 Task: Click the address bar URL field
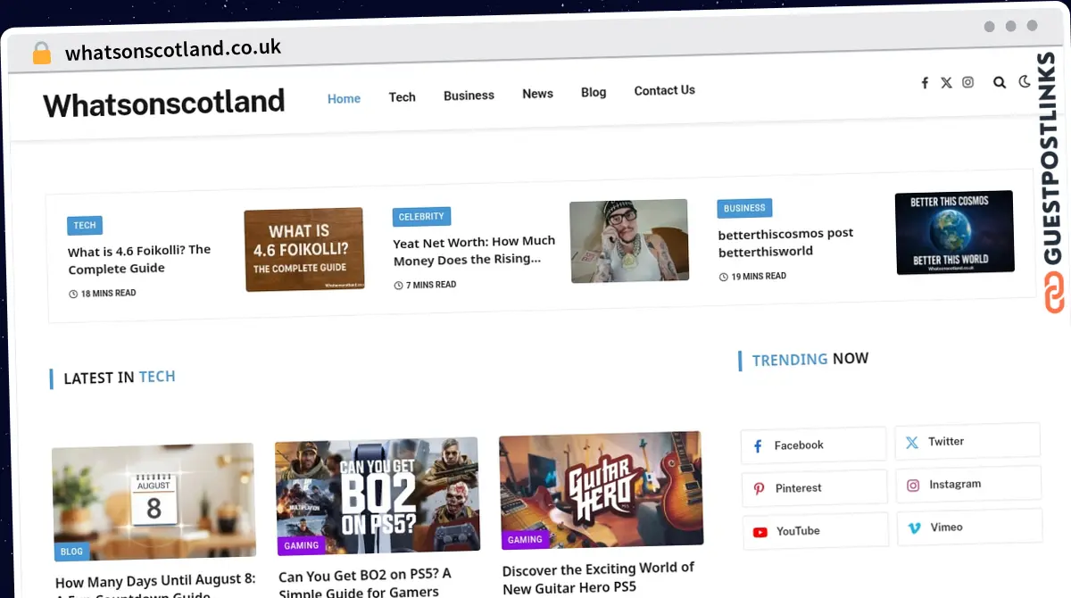pos(173,50)
